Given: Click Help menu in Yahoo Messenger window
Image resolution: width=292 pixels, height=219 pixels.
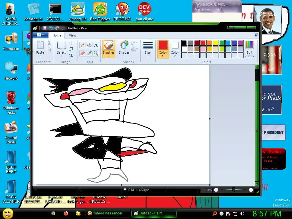Looking at the screenshot, I should pos(217,9).
